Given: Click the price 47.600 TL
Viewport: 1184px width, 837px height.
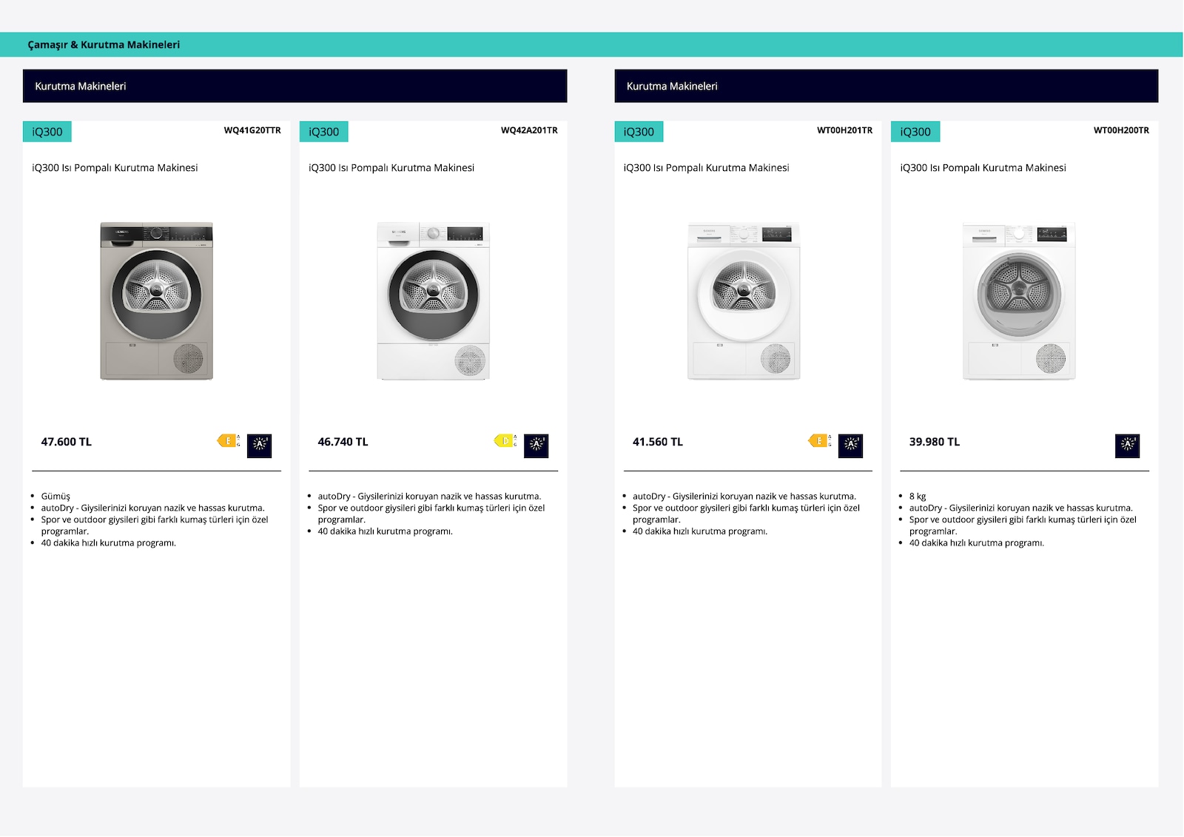Looking at the screenshot, I should coord(67,442).
